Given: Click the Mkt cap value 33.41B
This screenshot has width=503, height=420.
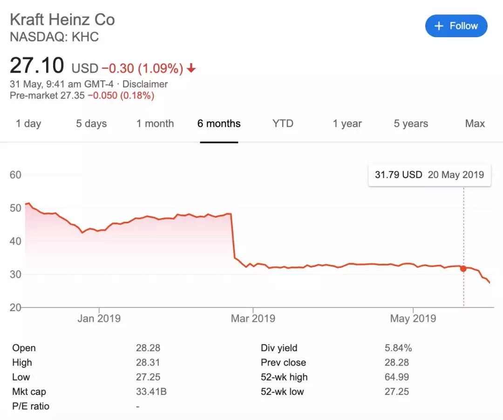Looking at the screenshot, I should pyautogui.click(x=151, y=392).
